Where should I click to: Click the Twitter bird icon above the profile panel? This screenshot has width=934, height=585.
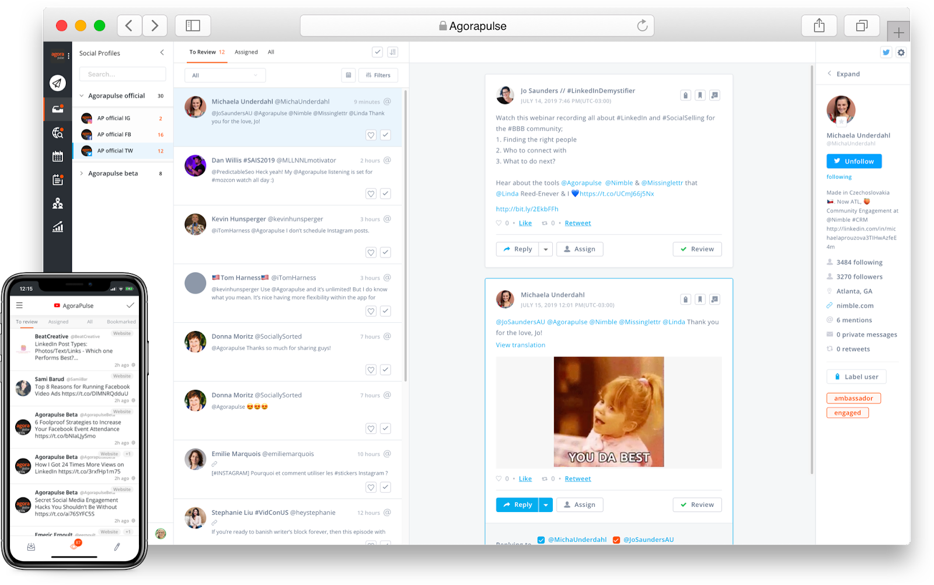tap(886, 52)
